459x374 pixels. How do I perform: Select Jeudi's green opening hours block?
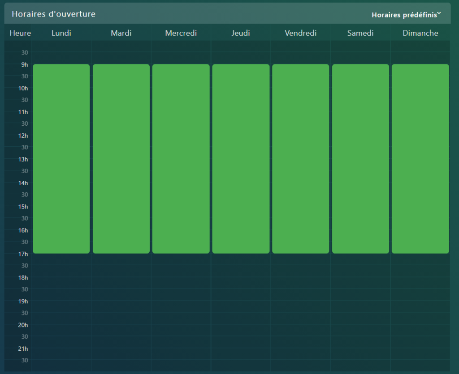[241, 159]
